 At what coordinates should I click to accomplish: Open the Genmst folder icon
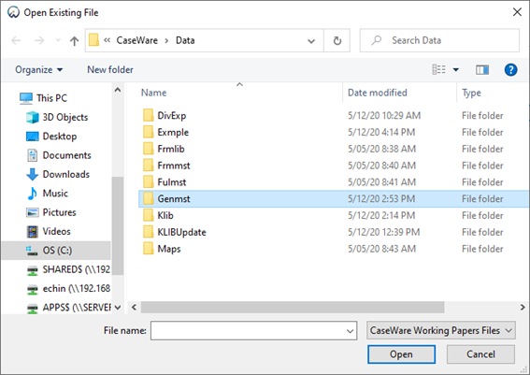pyautogui.click(x=148, y=199)
